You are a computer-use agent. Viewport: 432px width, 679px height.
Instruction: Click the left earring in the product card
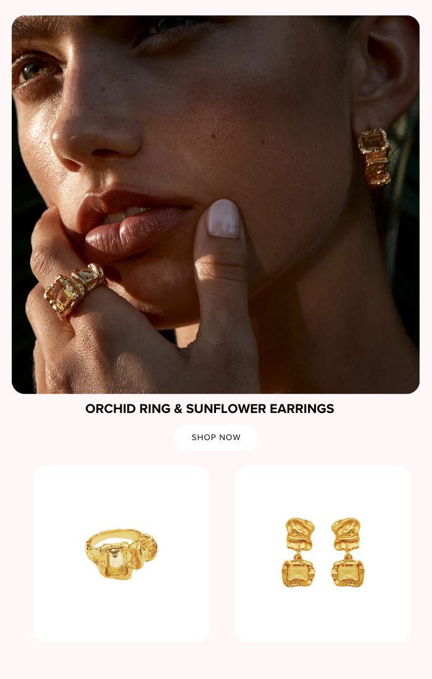[x=299, y=552]
